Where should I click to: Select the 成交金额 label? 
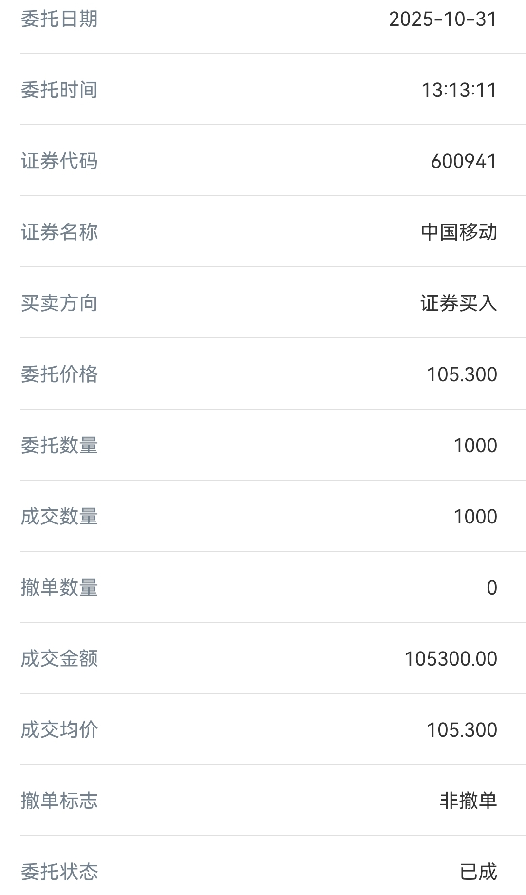tap(59, 659)
